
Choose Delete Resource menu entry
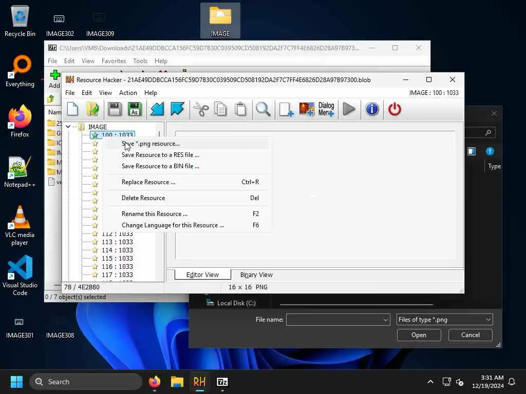pyautogui.click(x=187, y=198)
